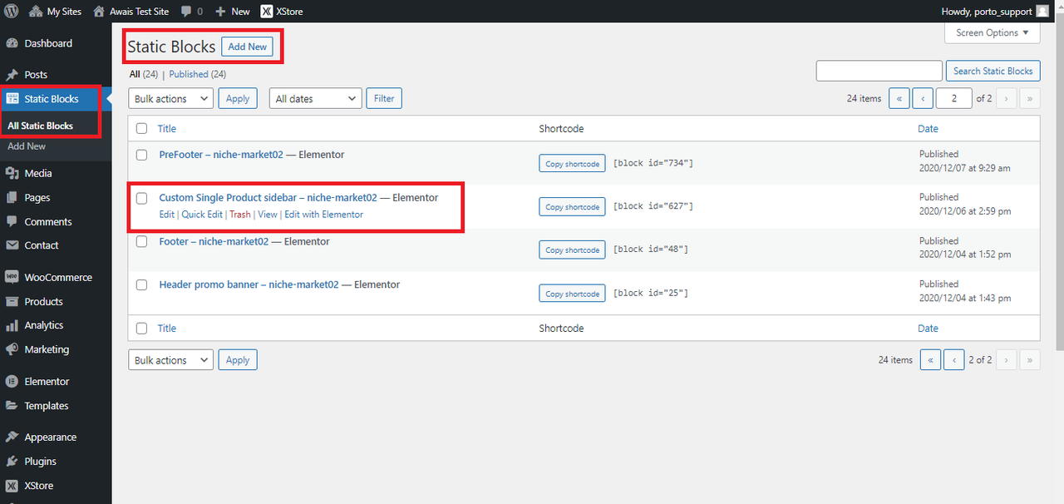
Task: Click the Appearance paintbrush icon
Action: (x=12, y=437)
